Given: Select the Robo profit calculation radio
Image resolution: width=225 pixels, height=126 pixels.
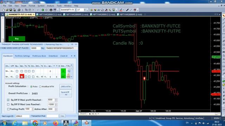Looking at the screenshot, I should click(x=31, y=86).
